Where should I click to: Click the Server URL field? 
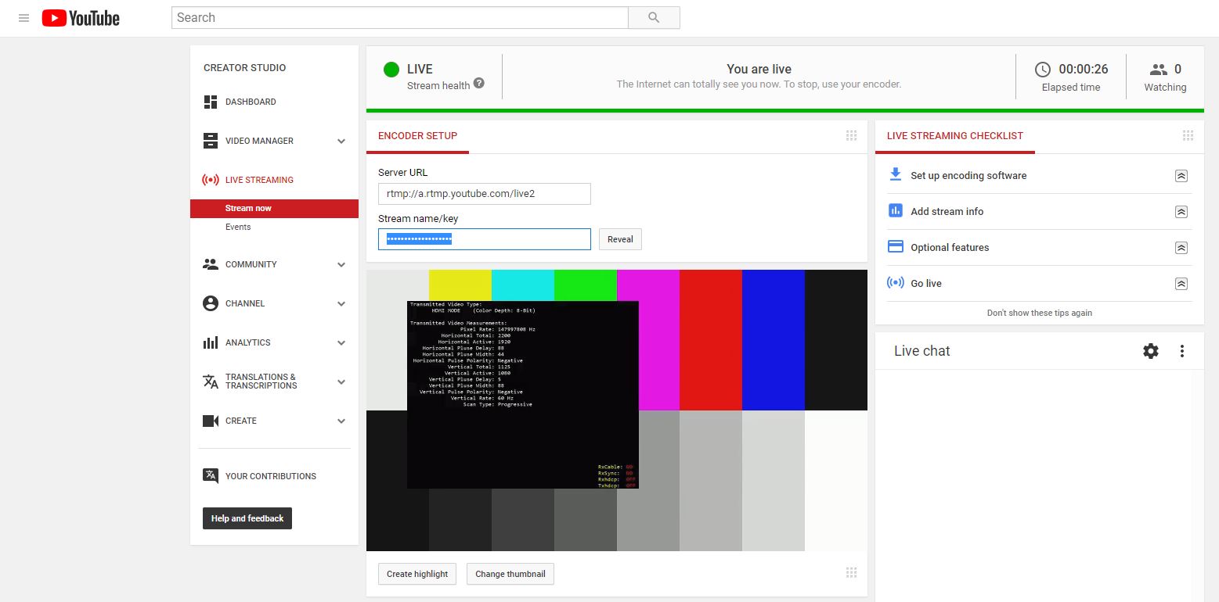click(484, 194)
